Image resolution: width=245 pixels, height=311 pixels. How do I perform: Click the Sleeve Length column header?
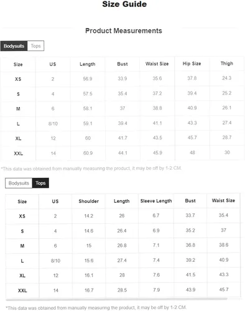coord(156,201)
